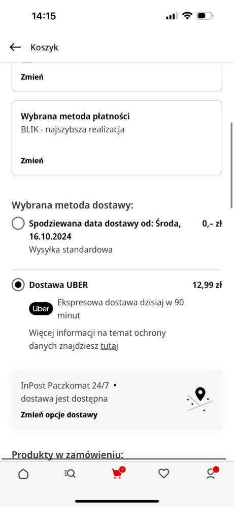Click Zmień under Wybrana metoda płatności
The image size is (234, 507).
pyautogui.click(x=32, y=161)
